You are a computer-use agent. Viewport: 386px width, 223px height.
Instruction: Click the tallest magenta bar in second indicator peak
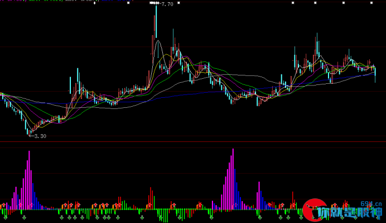point(233,179)
